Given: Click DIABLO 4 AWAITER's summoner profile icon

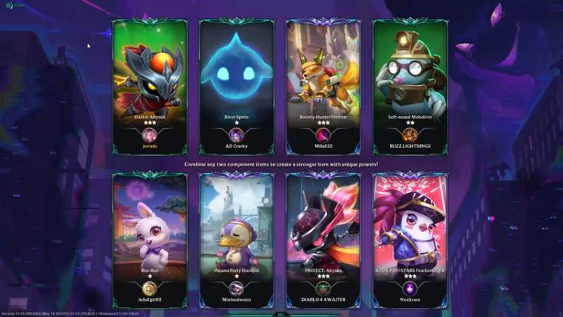Looking at the screenshot, I should pos(323,289).
